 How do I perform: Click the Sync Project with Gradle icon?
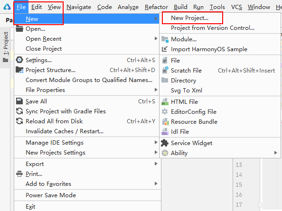[19, 111]
